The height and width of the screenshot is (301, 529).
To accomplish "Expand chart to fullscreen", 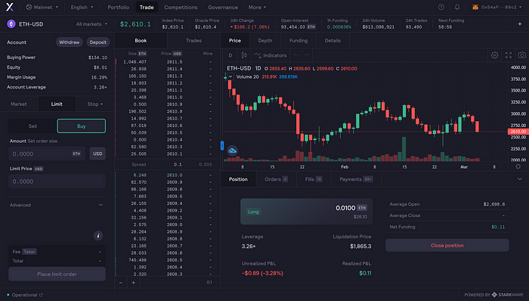I will (x=509, y=55).
